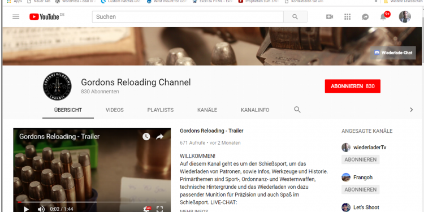
Task: Click the channel search magnifier icon
Action: click(297, 110)
